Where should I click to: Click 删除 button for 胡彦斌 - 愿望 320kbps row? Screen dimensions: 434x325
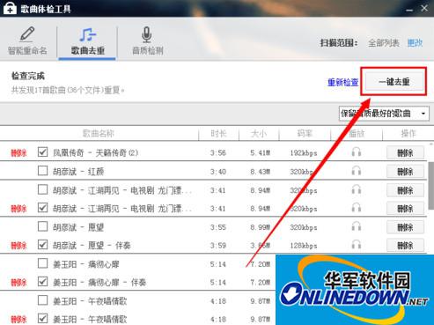point(405,227)
